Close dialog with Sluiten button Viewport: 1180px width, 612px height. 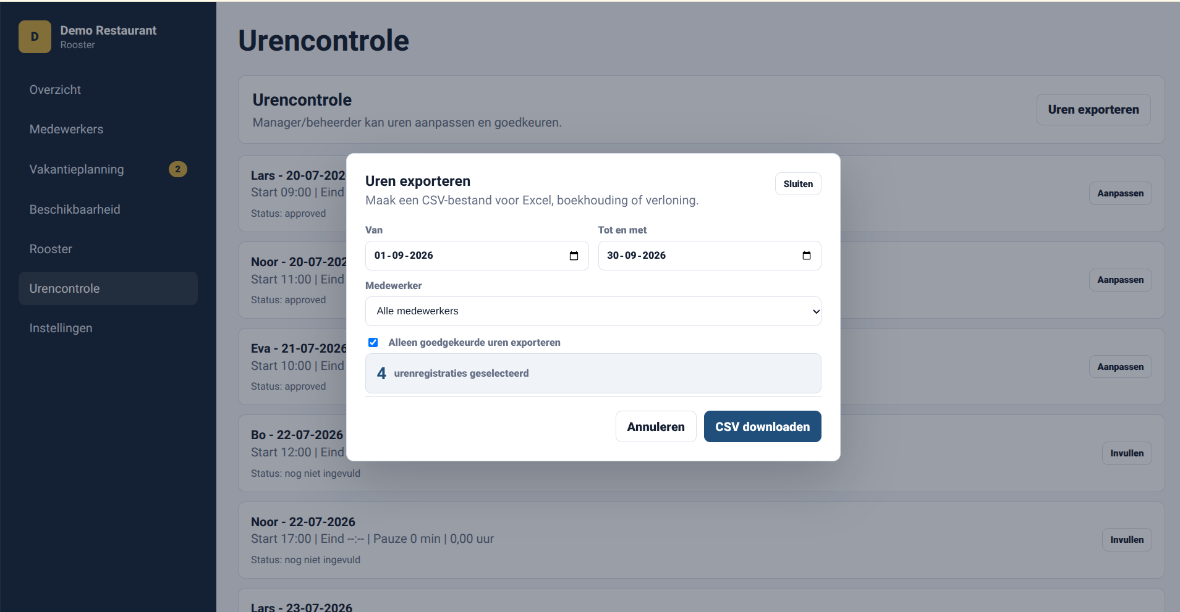[798, 184]
